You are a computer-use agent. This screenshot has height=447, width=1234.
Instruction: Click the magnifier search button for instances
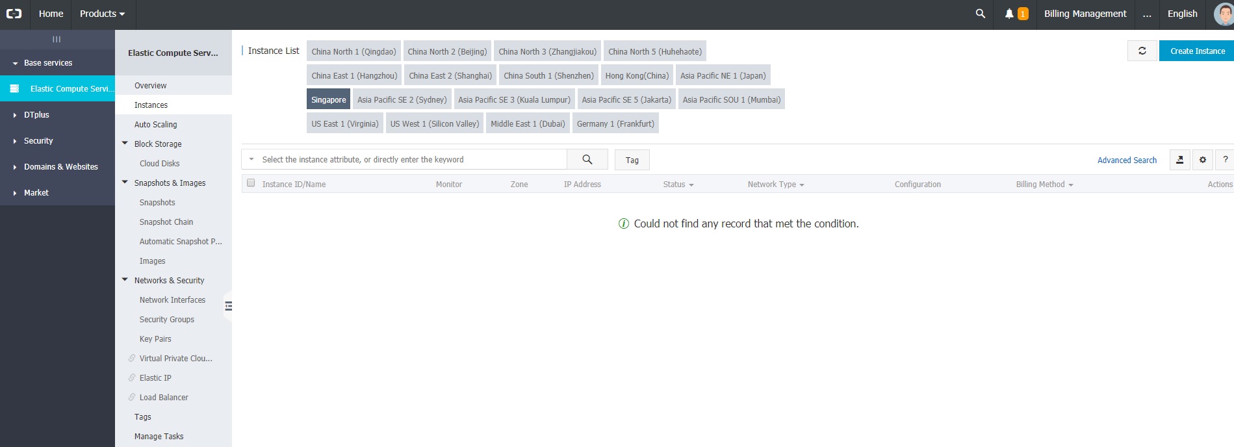pos(587,159)
